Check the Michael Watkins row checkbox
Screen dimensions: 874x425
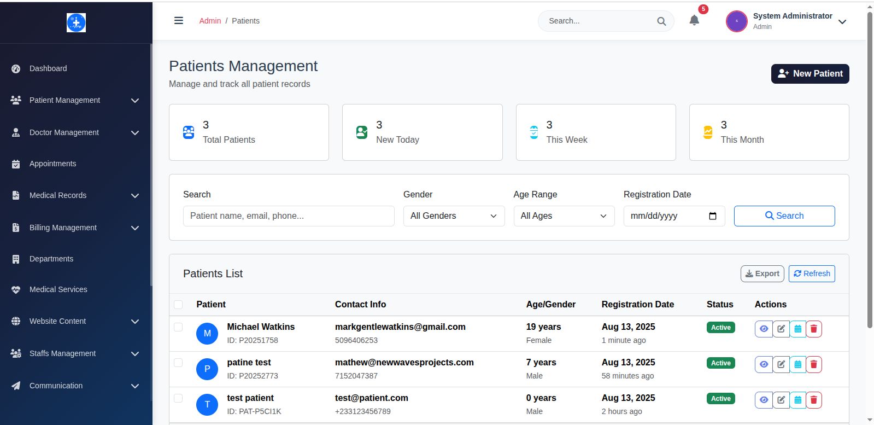pyautogui.click(x=178, y=327)
